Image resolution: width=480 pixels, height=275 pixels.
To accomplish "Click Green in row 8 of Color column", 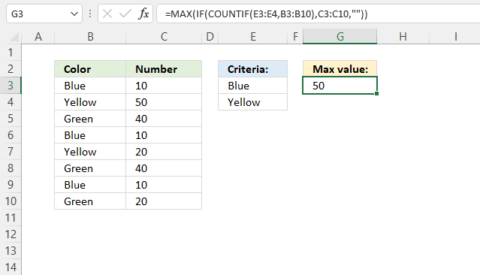I will 90,168.
